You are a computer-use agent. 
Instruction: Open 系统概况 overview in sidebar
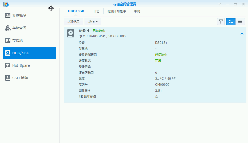point(29,16)
